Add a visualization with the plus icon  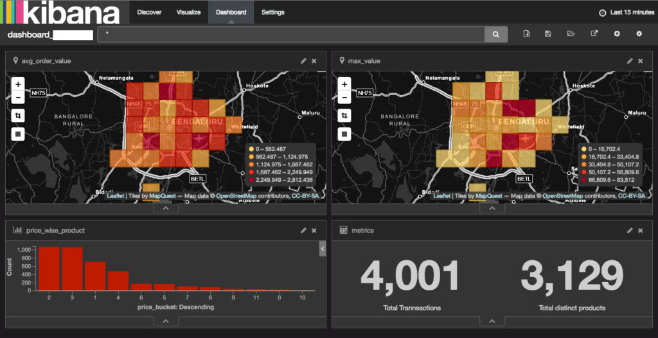(617, 33)
